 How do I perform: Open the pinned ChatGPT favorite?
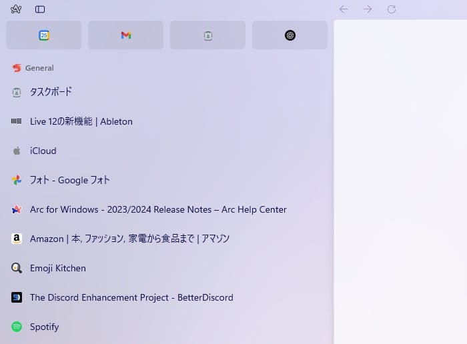click(x=290, y=35)
